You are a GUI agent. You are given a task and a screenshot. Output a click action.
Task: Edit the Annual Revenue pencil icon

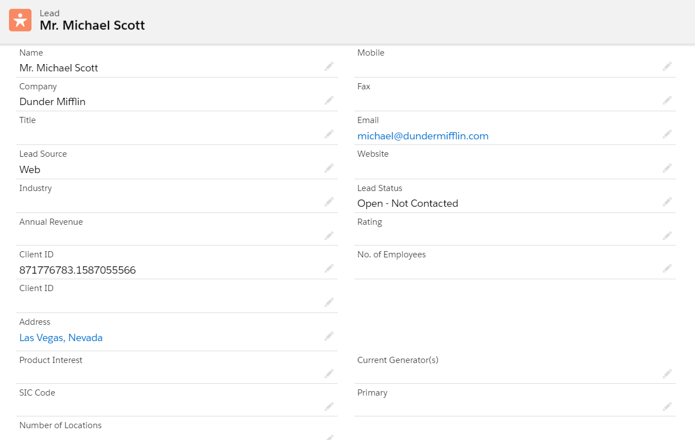click(329, 235)
